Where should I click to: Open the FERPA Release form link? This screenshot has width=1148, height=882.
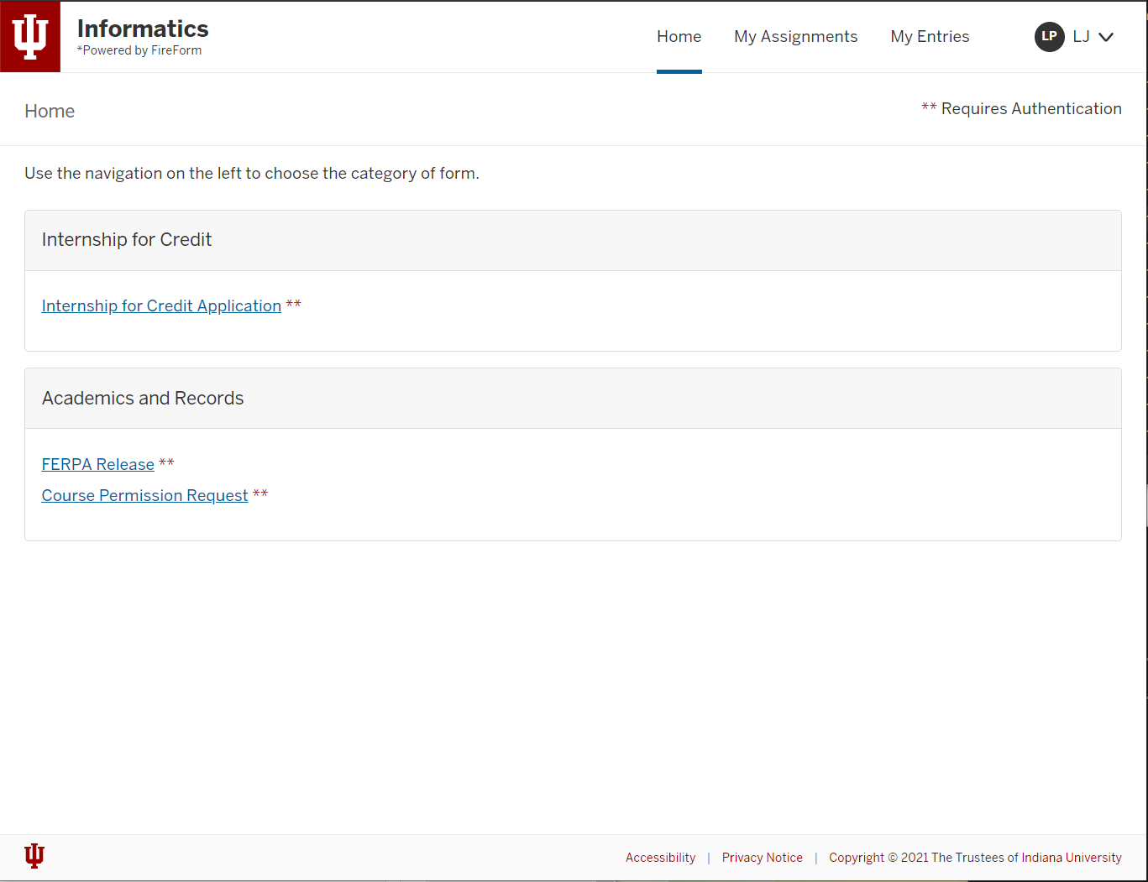[x=98, y=465]
